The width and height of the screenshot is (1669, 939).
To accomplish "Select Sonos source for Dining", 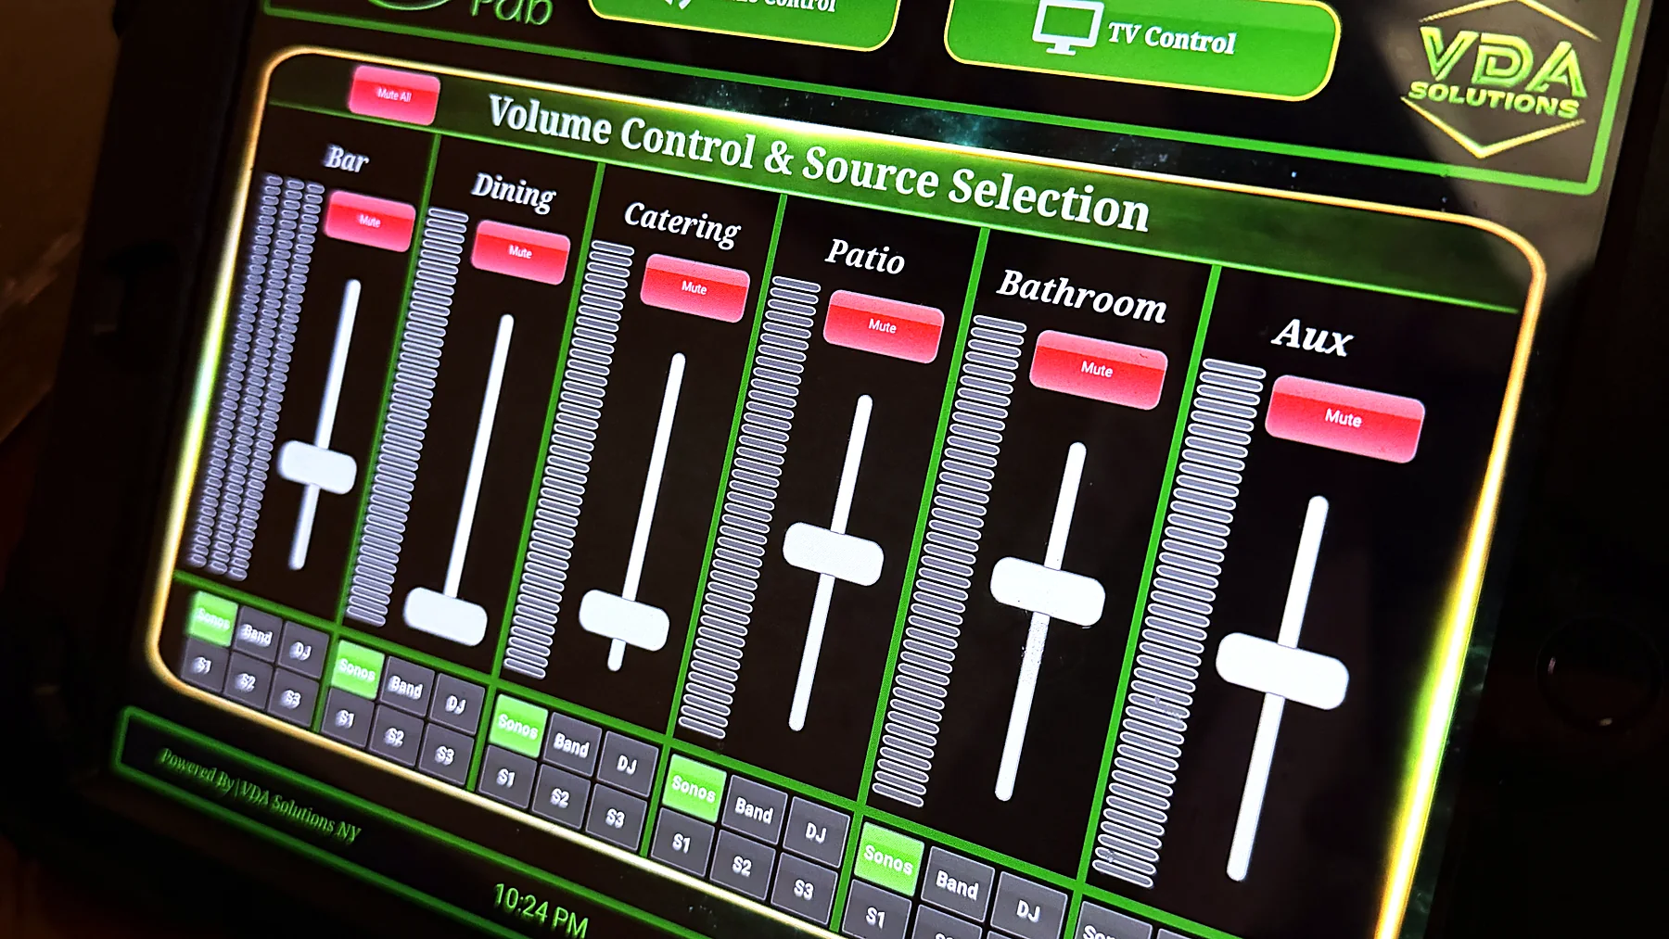I will [357, 668].
